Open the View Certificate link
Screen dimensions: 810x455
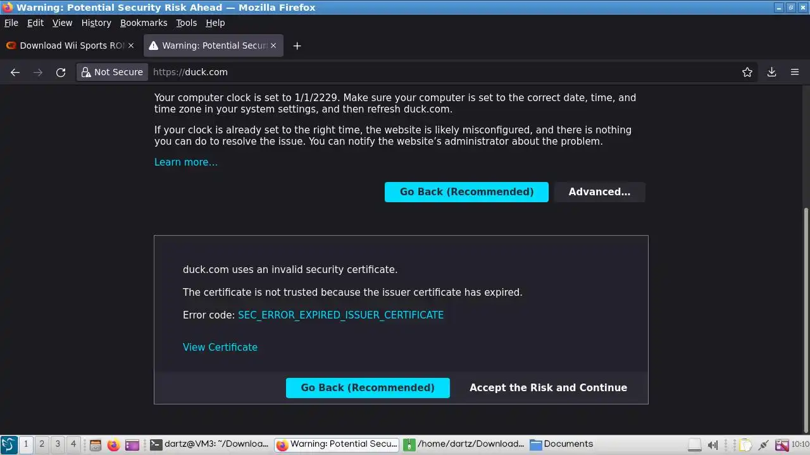tap(220, 348)
